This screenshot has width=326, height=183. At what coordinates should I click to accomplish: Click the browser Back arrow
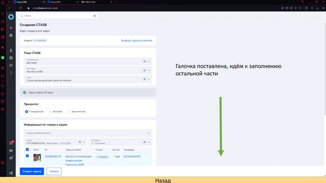tap(9, 8)
